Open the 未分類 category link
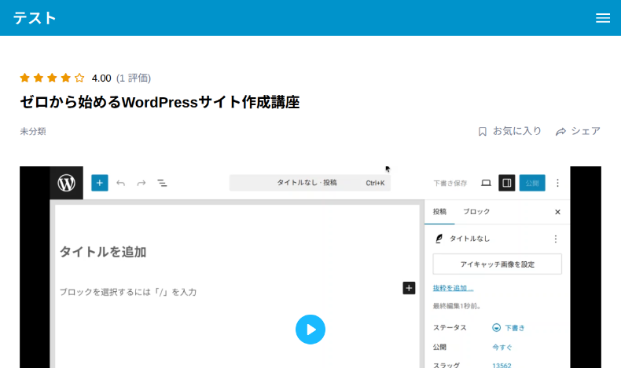Screen dimensions: 621x368 (33, 131)
